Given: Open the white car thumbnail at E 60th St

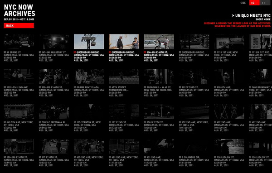Looking at the screenshot, I should (159, 42).
